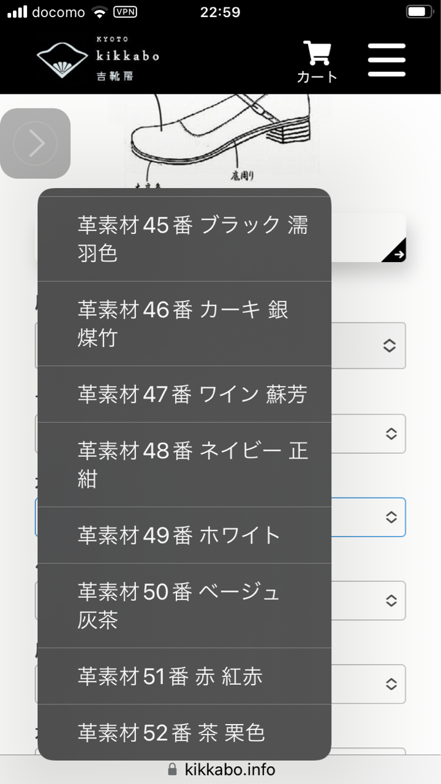The width and height of the screenshot is (441, 784).
Task: Tap the gray forward arrow button
Action: pyautogui.click(x=36, y=143)
